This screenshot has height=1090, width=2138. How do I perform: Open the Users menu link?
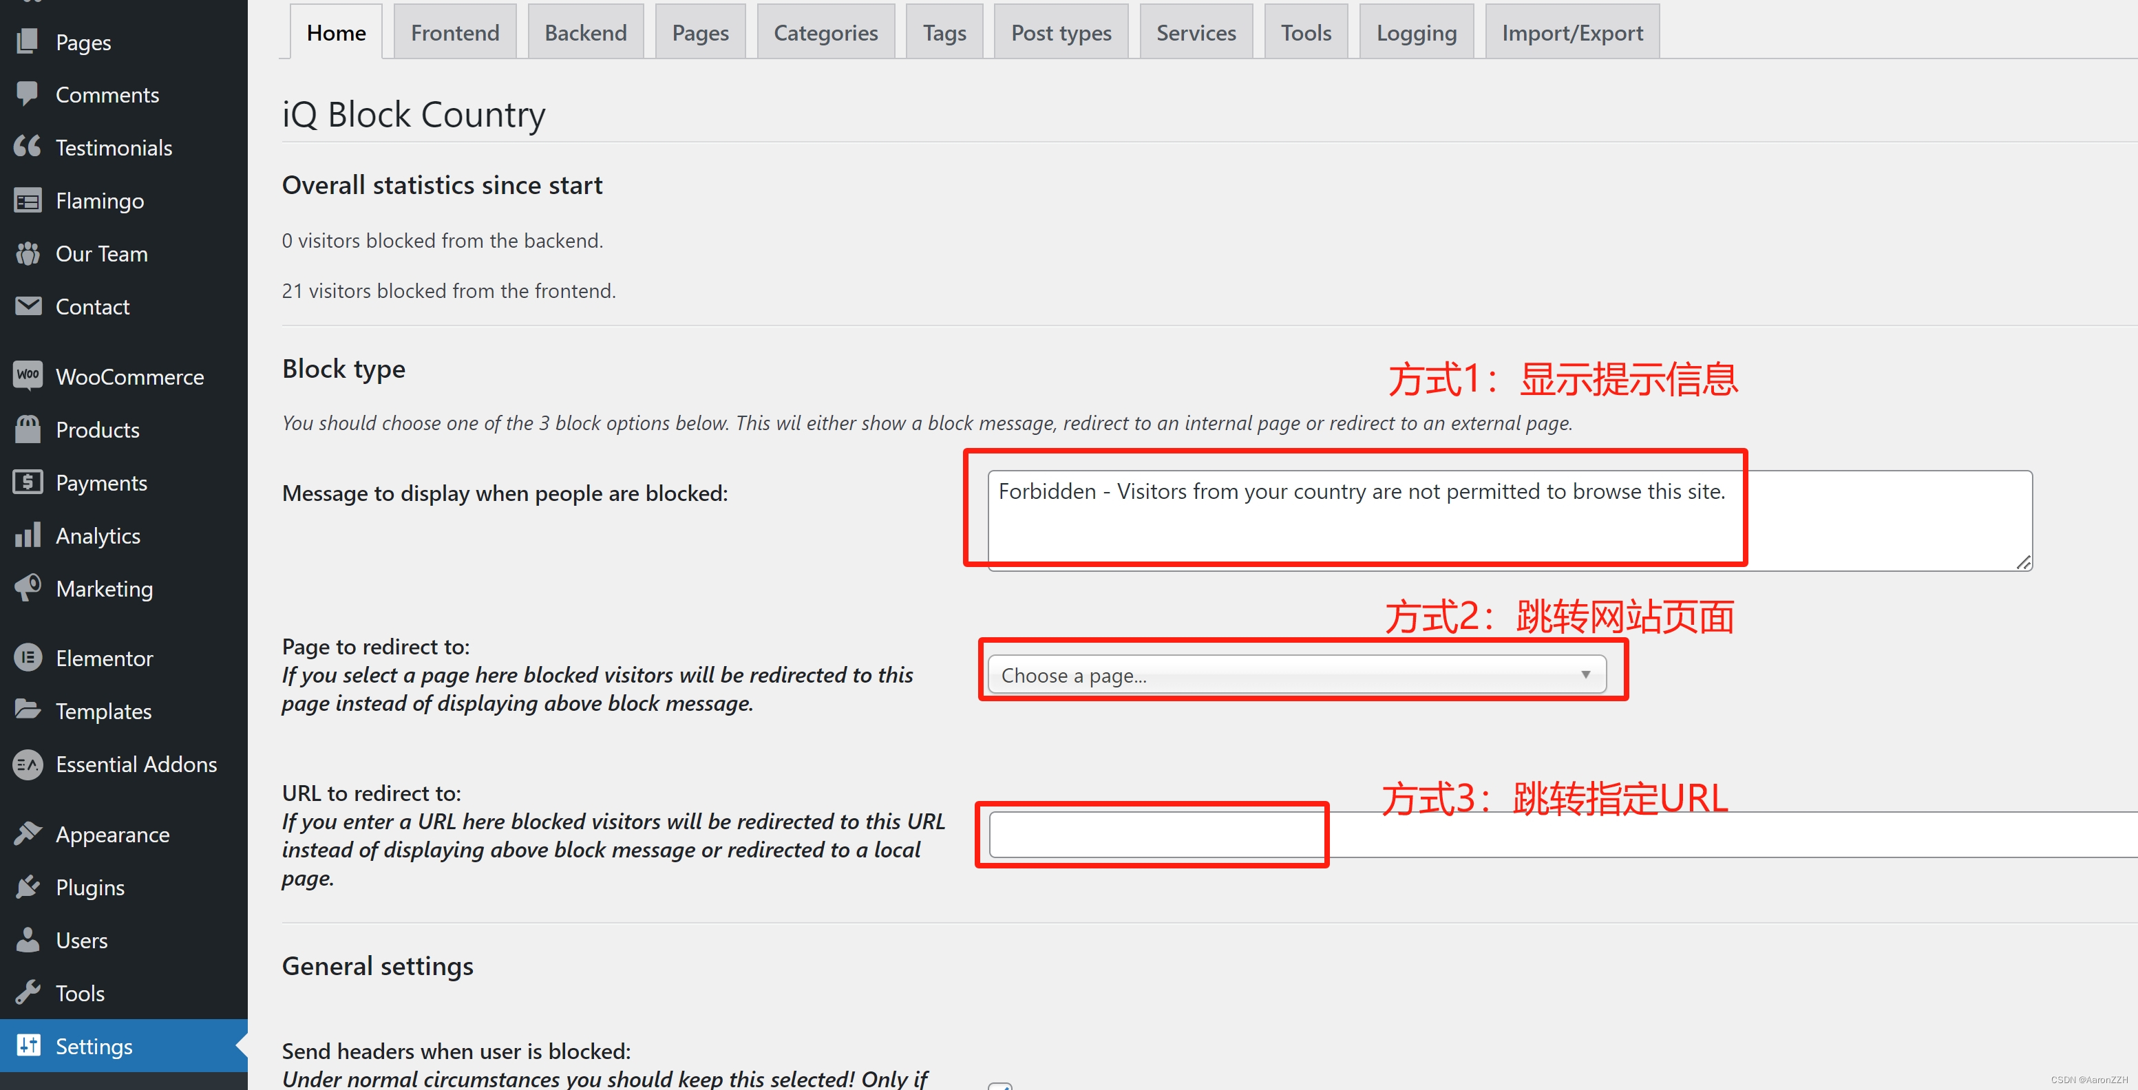(81, 940)
